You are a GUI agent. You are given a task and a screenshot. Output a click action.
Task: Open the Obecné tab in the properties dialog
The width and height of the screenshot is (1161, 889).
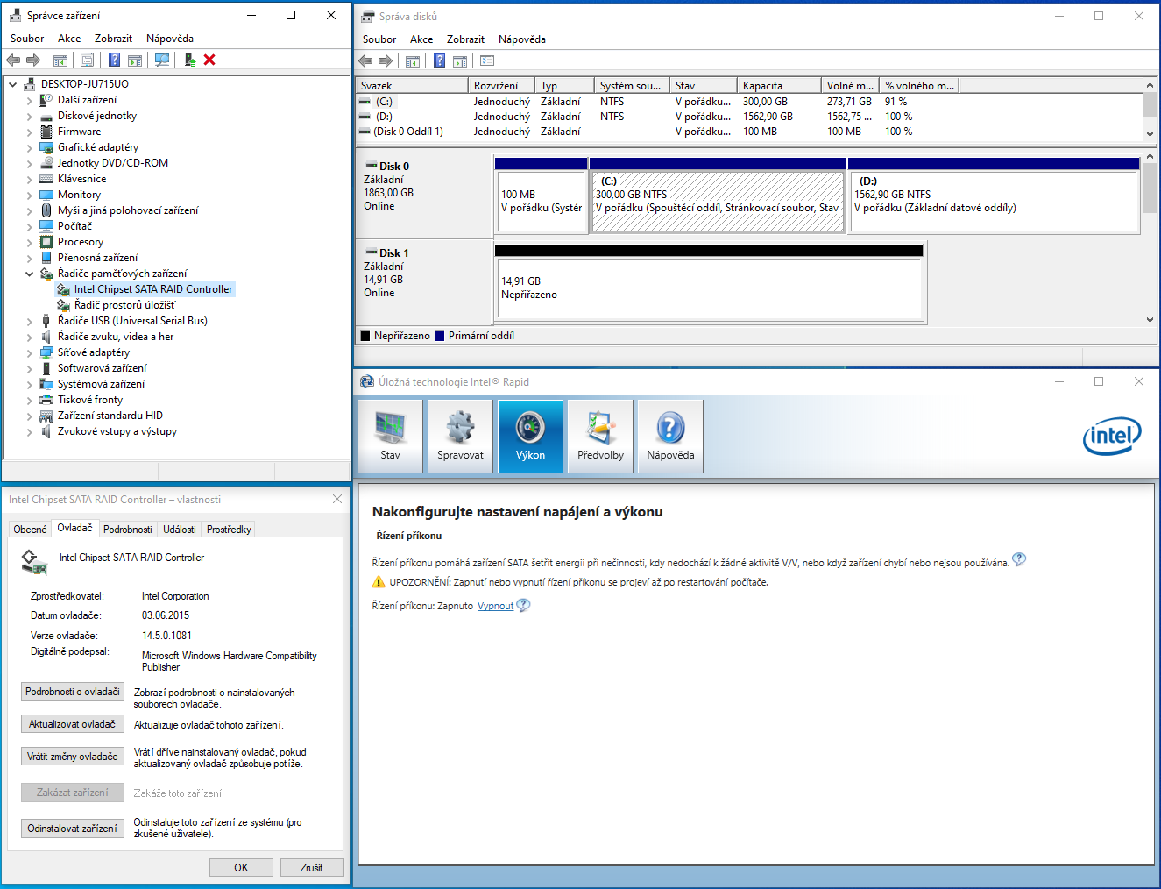coord(31,530)
